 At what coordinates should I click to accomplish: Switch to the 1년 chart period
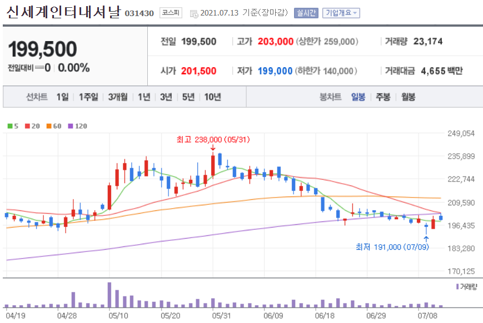pos(144,97)
